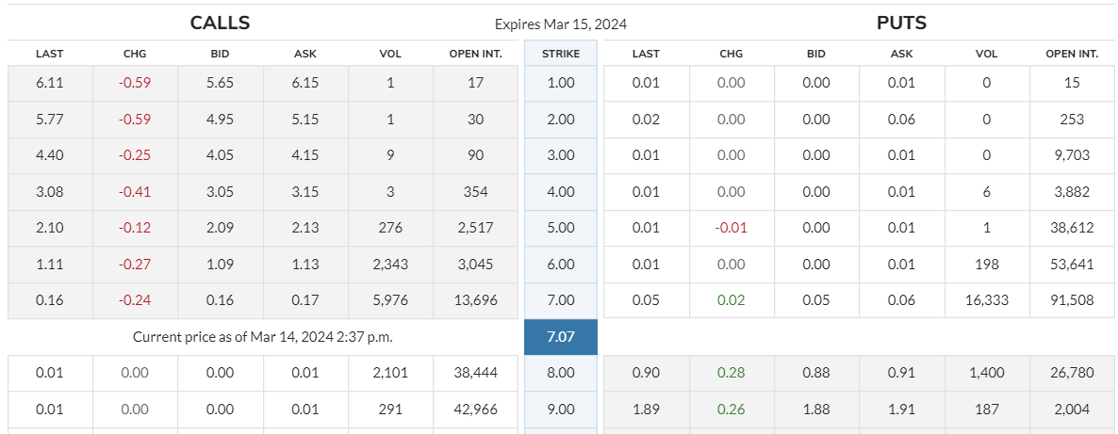Viewport: 1118px width, 434px height.
Task: Click the calls BID column header
Action: [220, 54]
